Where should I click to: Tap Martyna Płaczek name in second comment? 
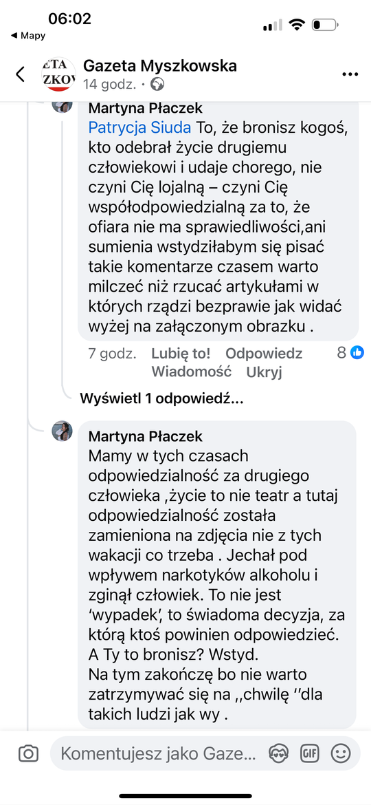[146, 436]
